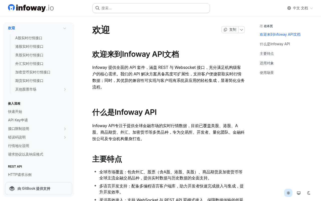This screenshot has height=201, width=321.
Task: Open A股实时行情接口 page
Action: (x=29, y=38)
